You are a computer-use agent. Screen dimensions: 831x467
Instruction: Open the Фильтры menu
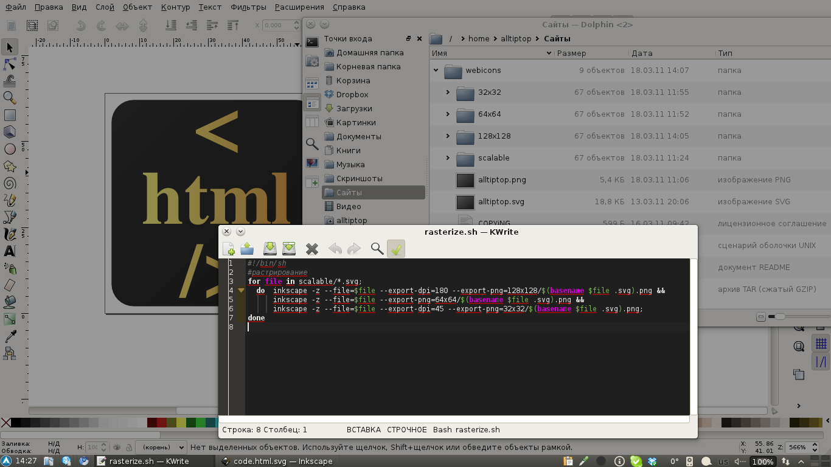click(248, 7)
